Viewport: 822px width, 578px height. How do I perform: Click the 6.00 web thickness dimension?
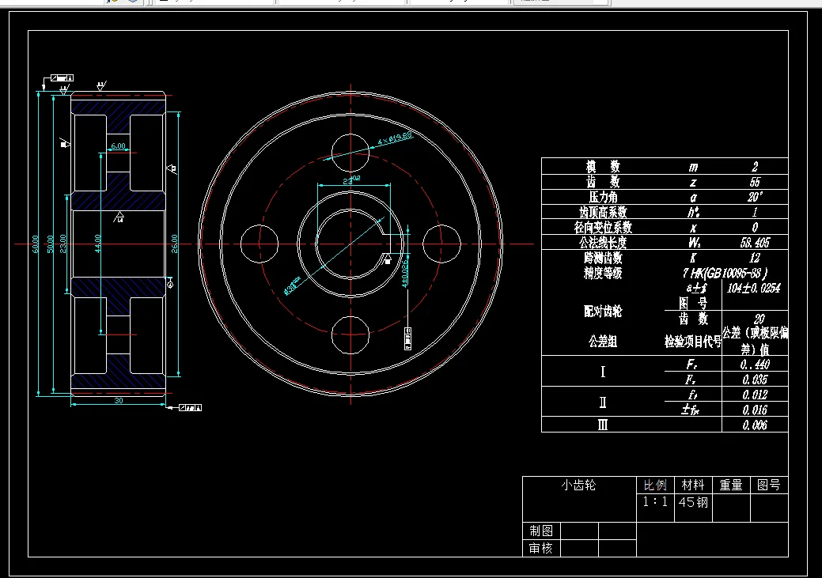click(119, 146)
